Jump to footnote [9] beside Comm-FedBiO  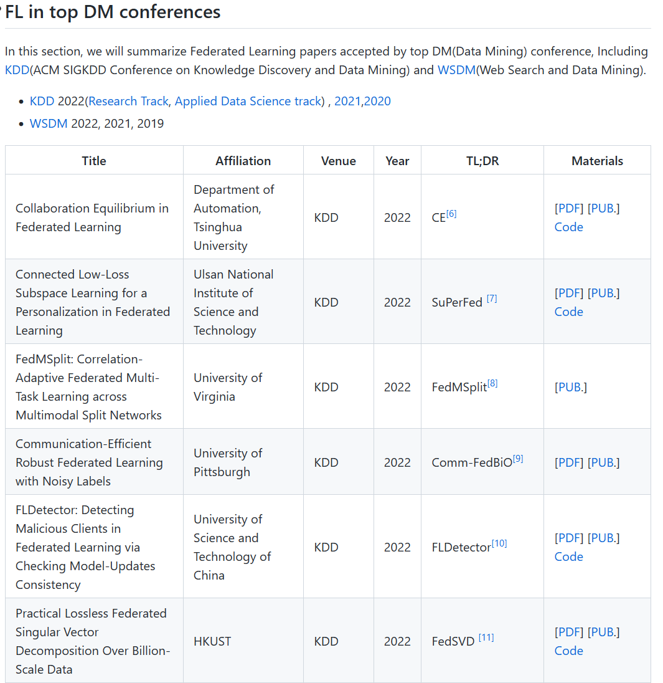click(518, 459)
